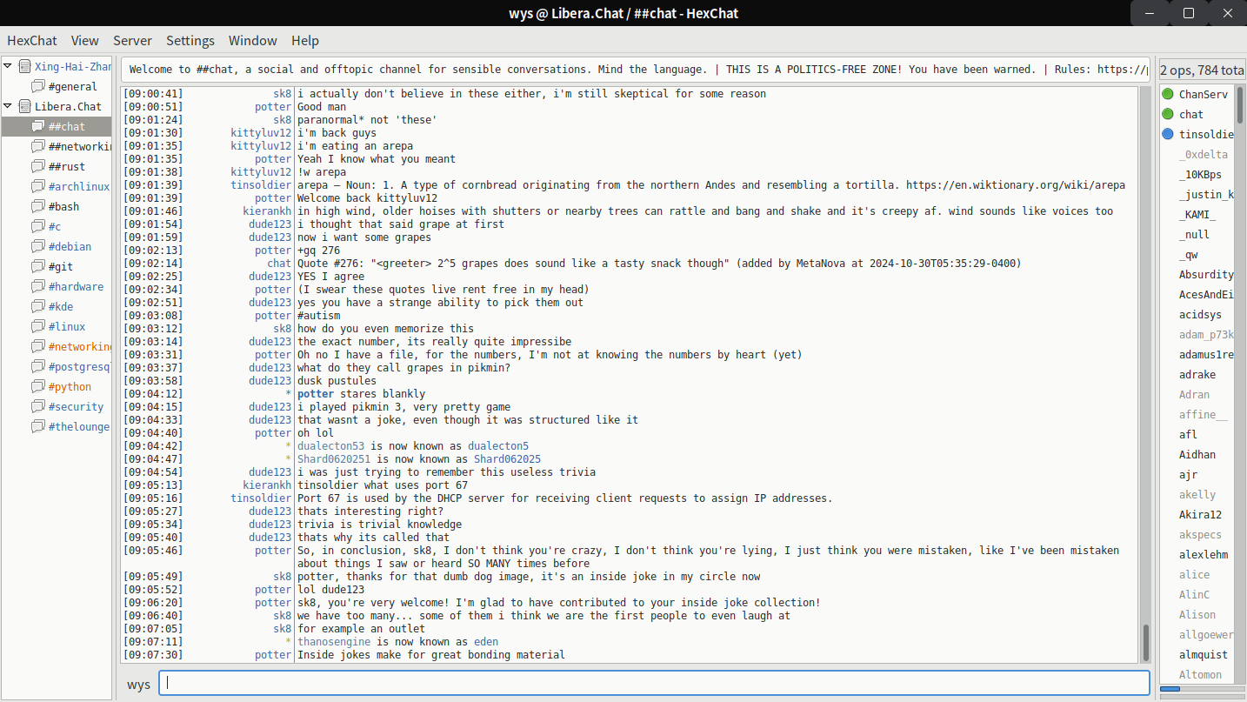Viewport: 1247px width, 702px height.
Task: Open the Server menu
Action: point(132,41)
